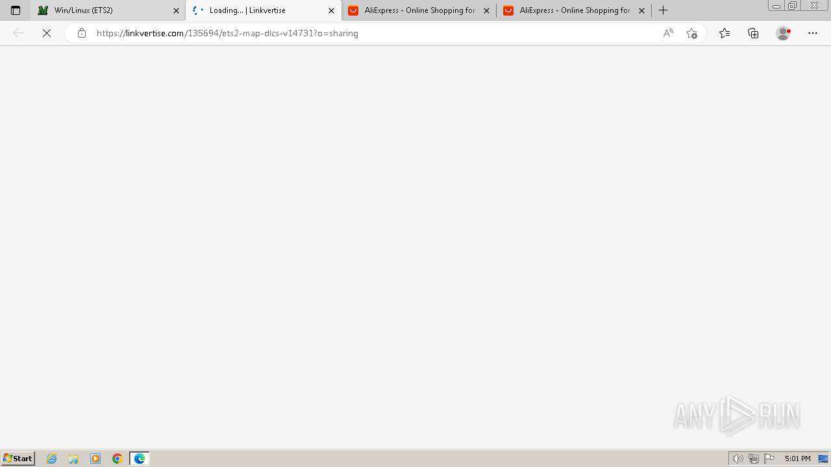Add this page to favorites
This screenshot has width=831, height=467.
pyautogui.click(x=691, y=33)
